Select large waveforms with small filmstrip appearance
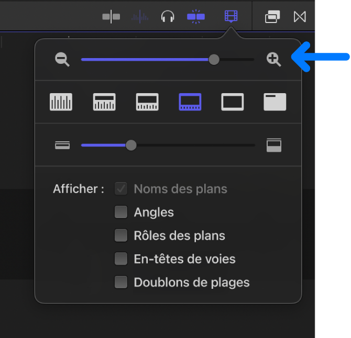Image resolution: width=351 pixels, height=338 pixels. pos(104,102)
